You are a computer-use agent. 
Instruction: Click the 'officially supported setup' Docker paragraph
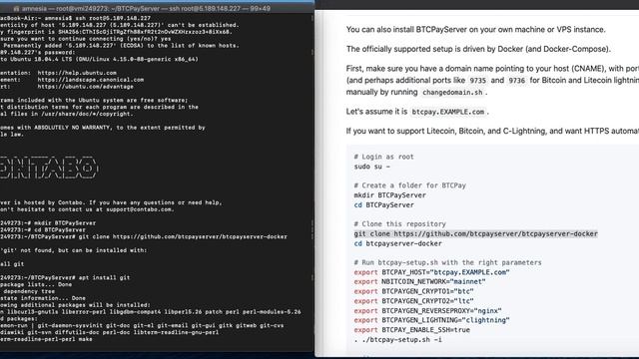(x=478, y=49)
